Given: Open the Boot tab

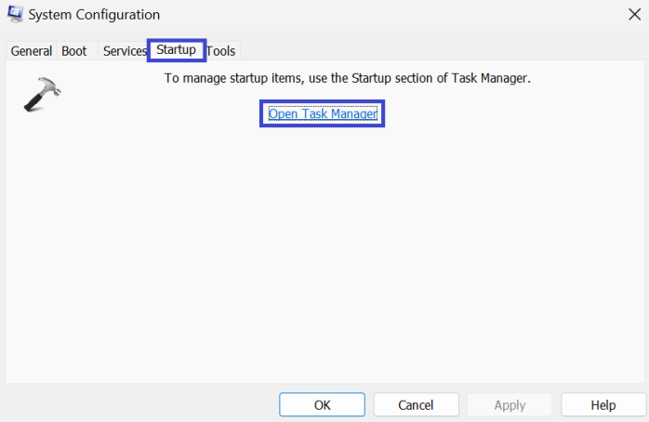Looking at the screenshot, I should (x=74, y=51).
